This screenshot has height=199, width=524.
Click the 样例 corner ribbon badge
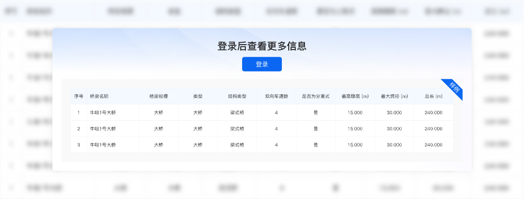[453, 89]
